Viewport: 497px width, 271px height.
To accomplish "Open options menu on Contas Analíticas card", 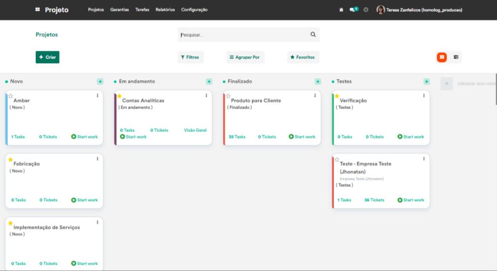I will pyautogui.click(x=206, y=96).
